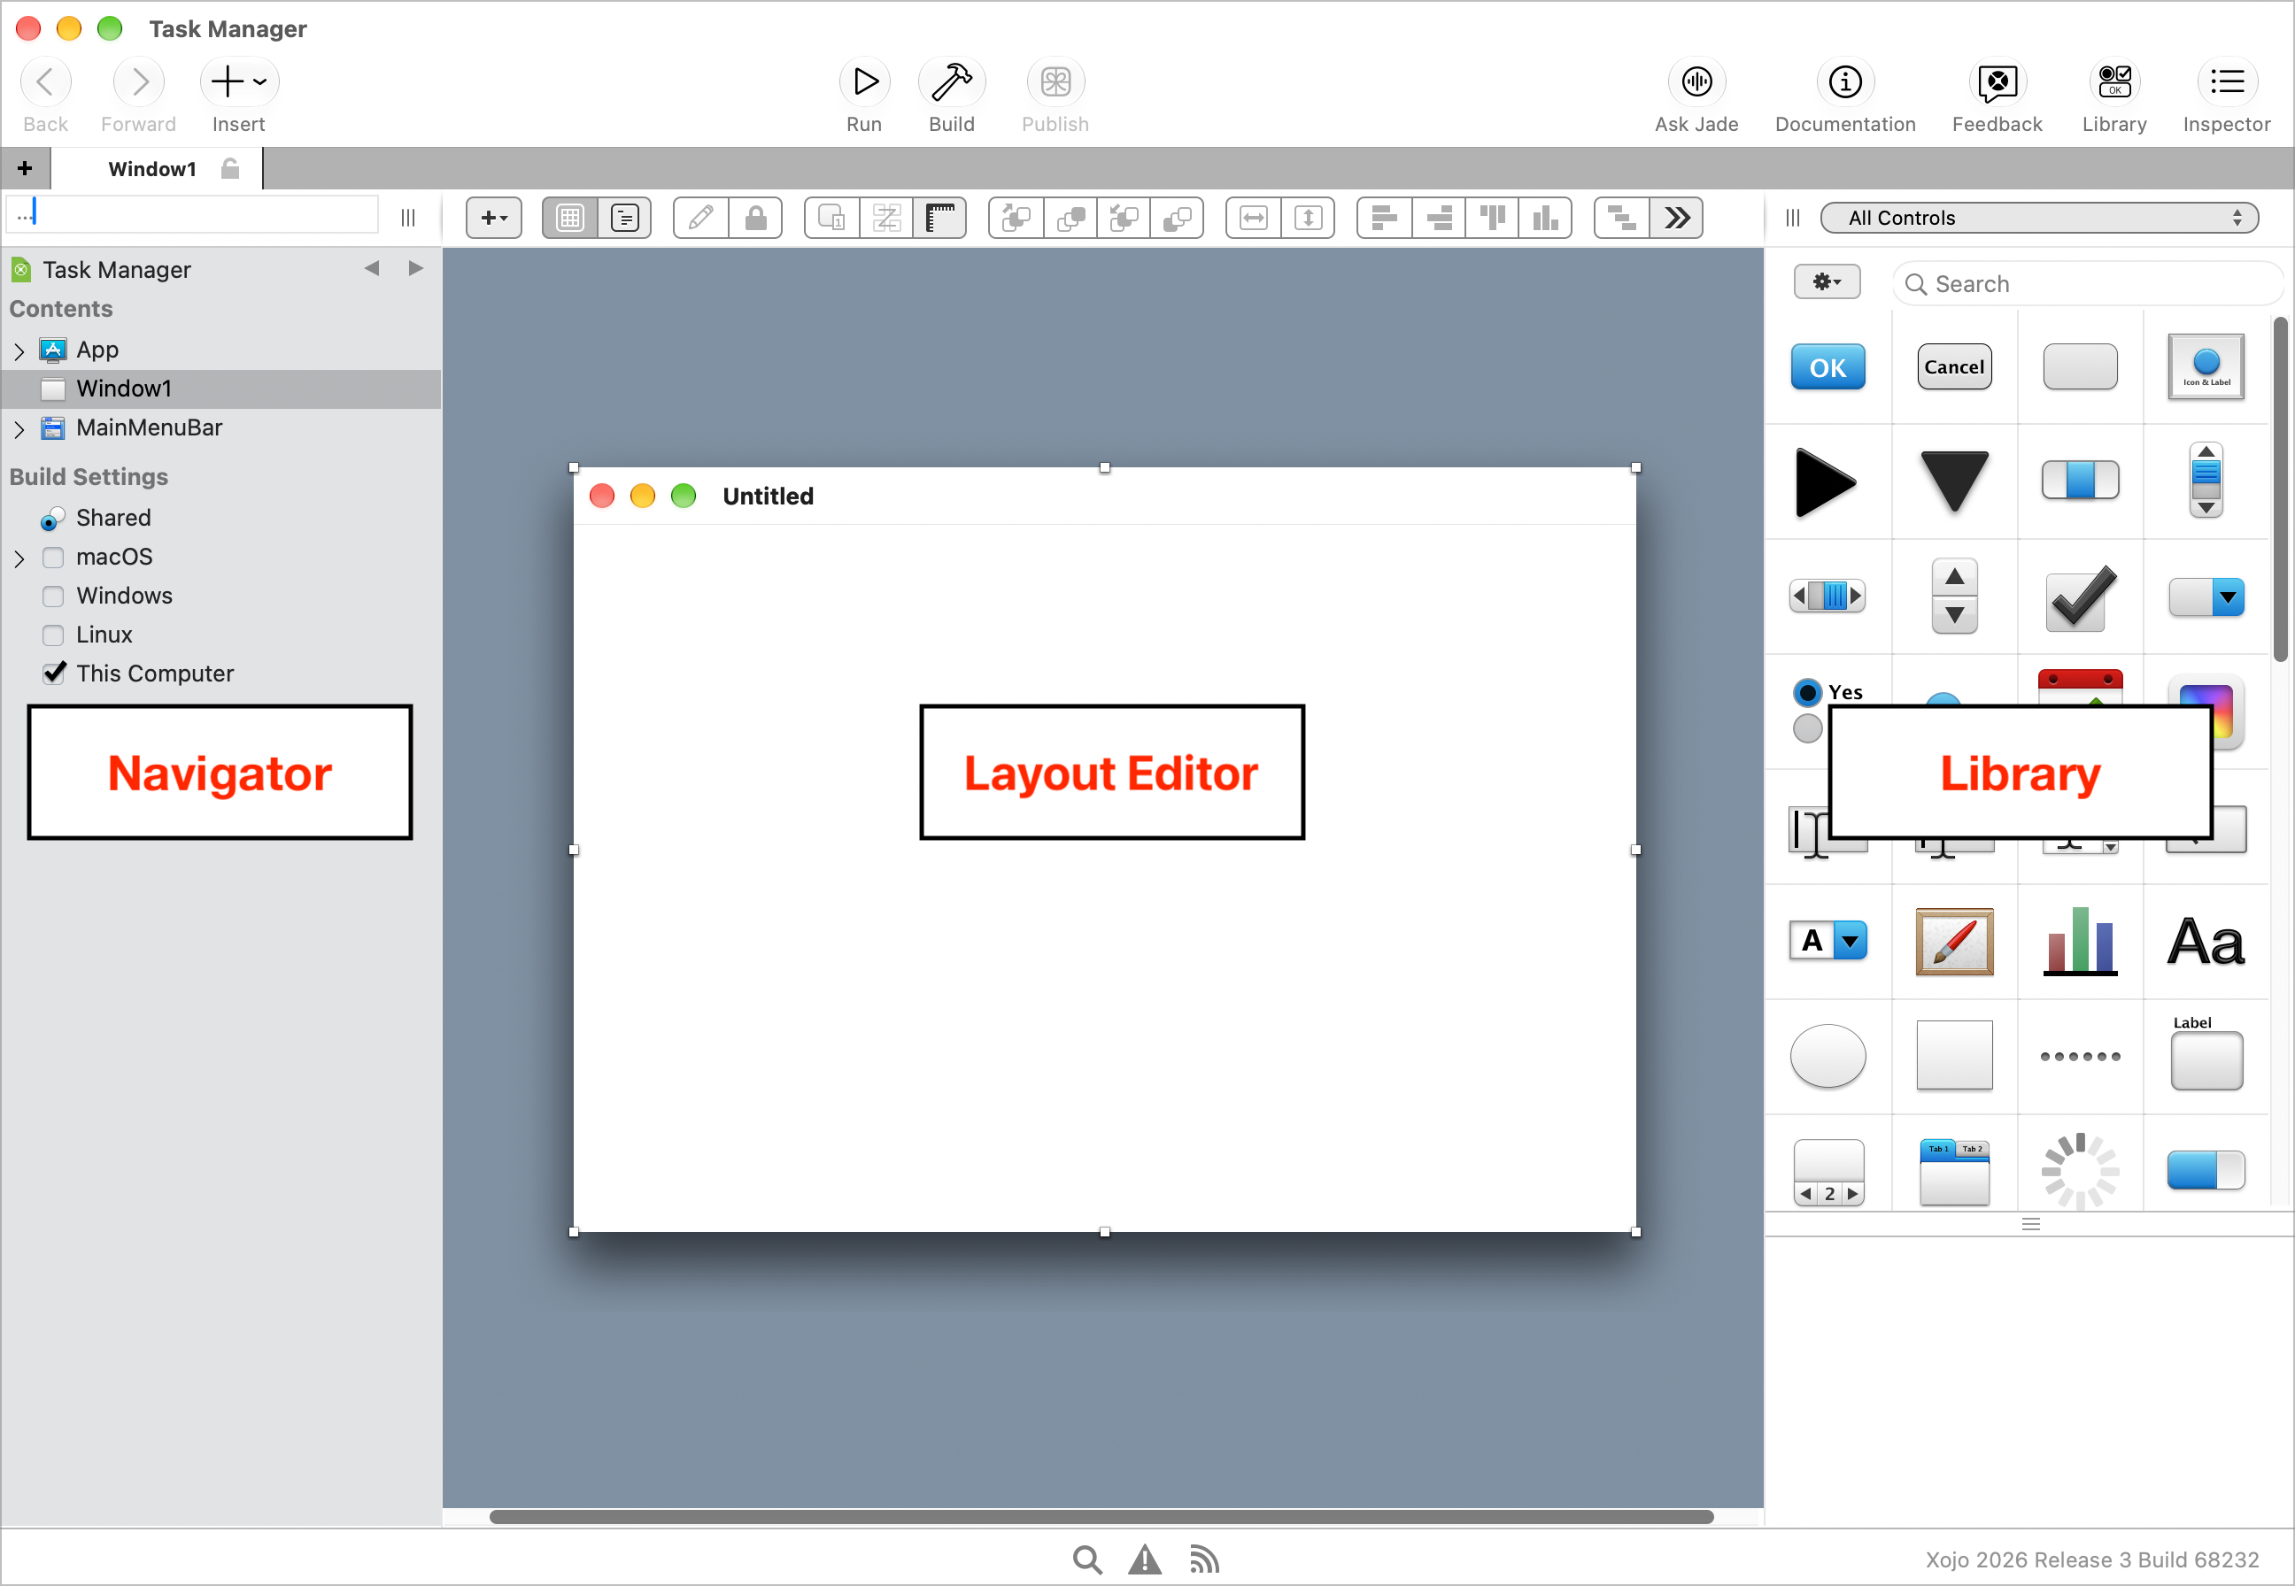Open the Feedback tool
This screenshot has height=1586, width=2295.
click(x=1996, y=82)
